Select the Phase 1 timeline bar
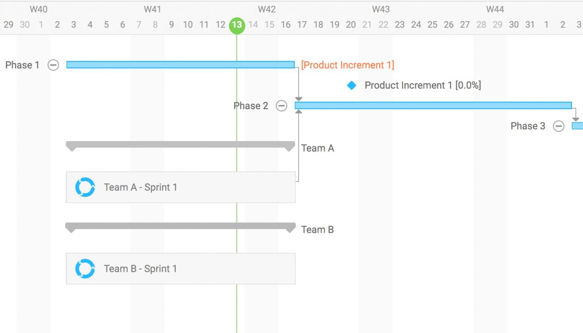 click(x=180, y=65)
